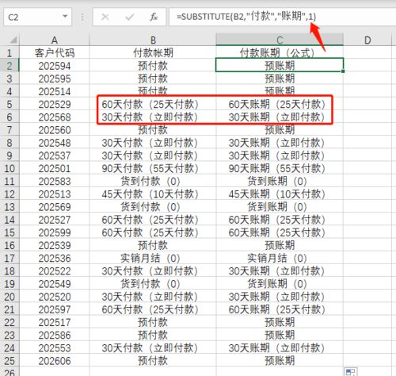Select row 5 header
396x376 pixels.
pyautogui.click(x=10, y=104)
